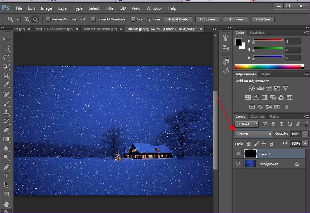This screenshot has width=310, height=213.
Task: Open the Kind layer filter dropdown
Action: click(247, 124)
